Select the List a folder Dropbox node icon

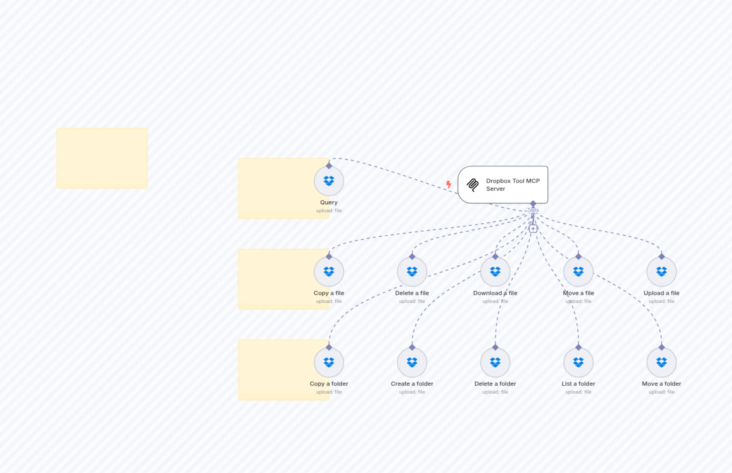(578, 362)
